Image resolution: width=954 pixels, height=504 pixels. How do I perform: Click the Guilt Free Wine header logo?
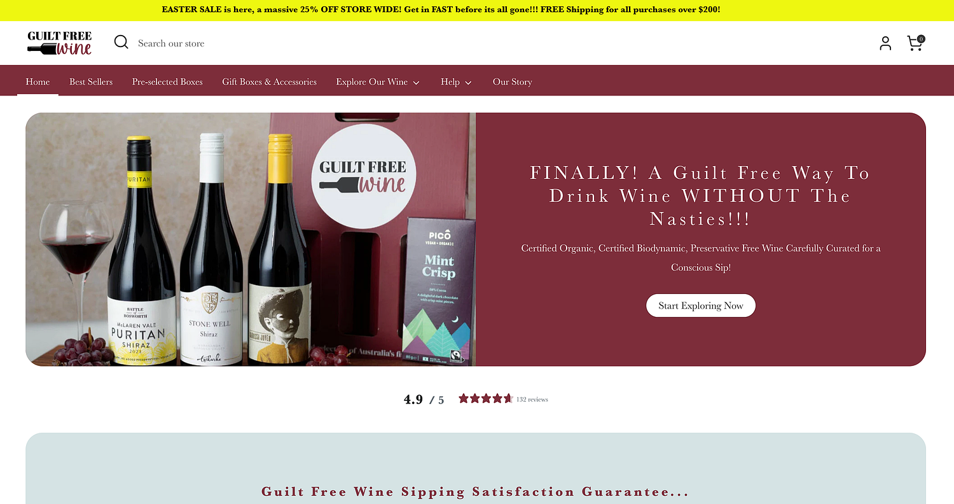click(60, 43)
